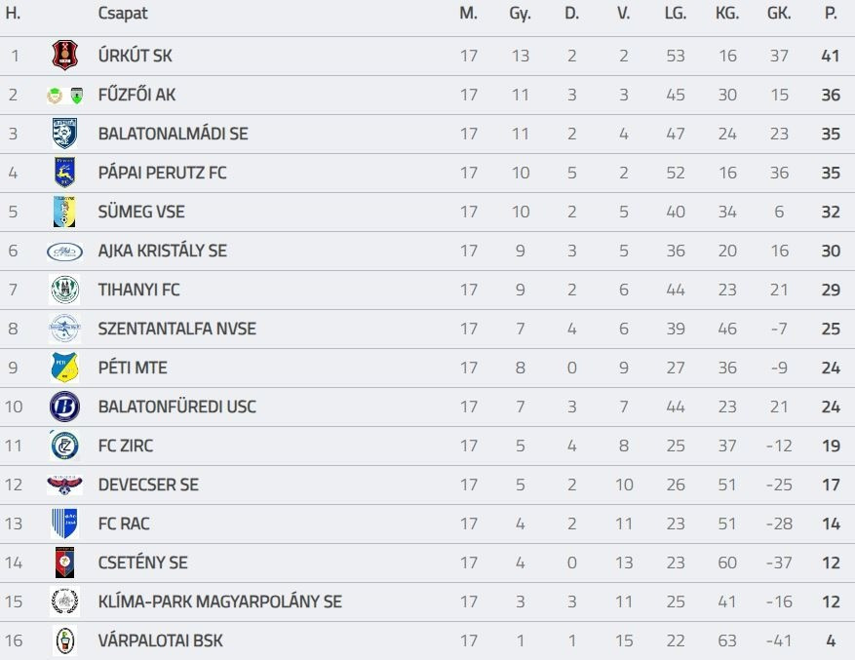Screen dimensions: 855x660
Task: Click the GK. goal difference header
Action: pos(779,15)
